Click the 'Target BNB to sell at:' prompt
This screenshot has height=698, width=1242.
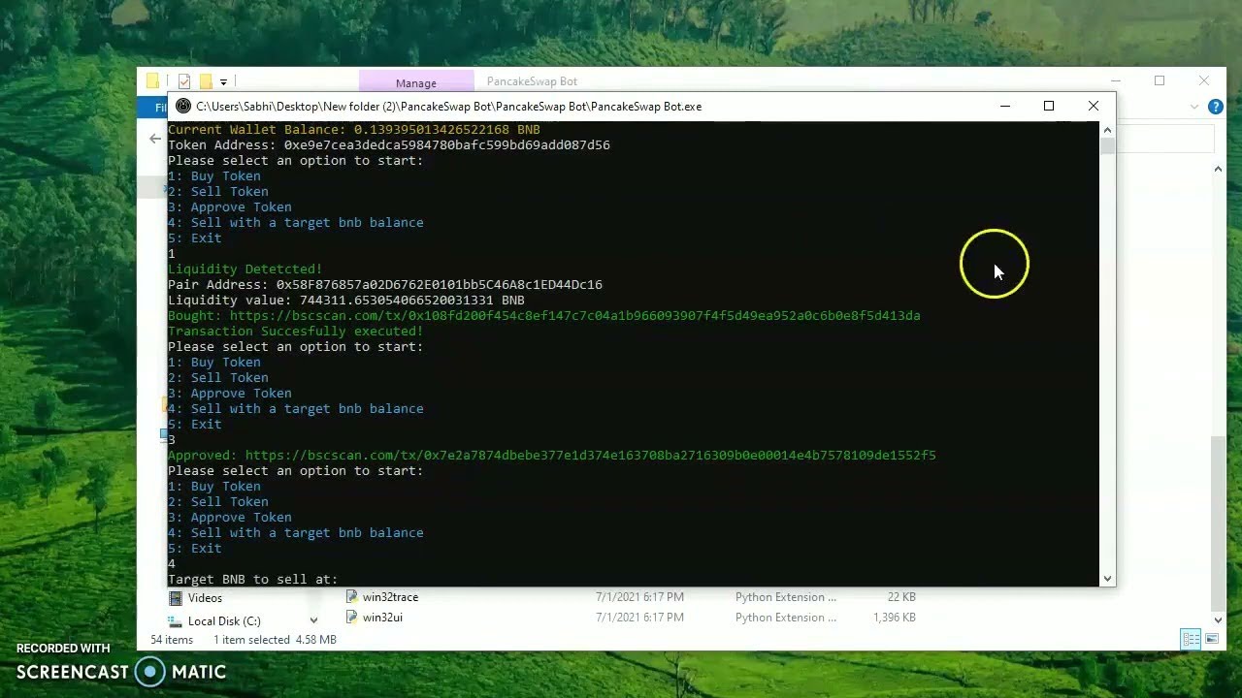coord(253,580)
